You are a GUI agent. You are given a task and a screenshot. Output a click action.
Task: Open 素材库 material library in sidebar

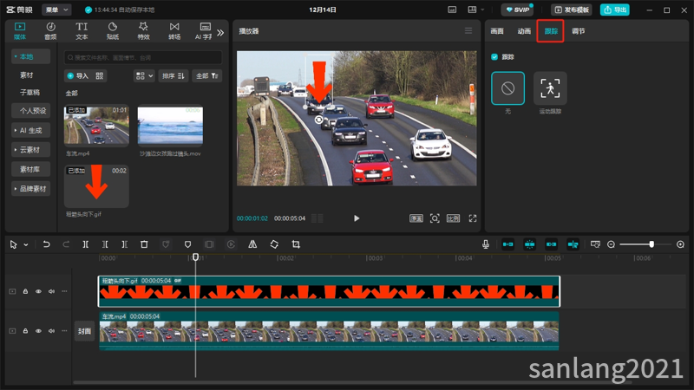(x=30, y=169)
